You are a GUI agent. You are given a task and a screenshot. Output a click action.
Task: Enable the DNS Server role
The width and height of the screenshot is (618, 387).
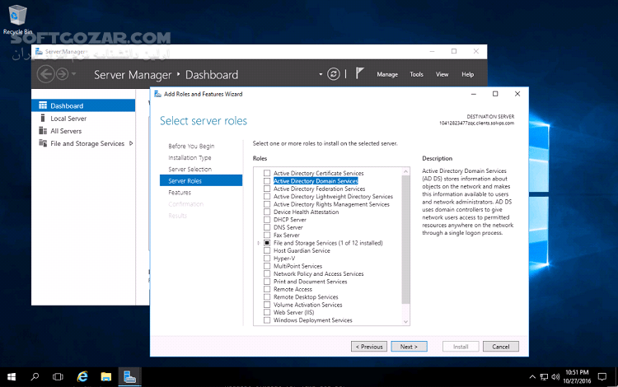click(x=267, y=227)
